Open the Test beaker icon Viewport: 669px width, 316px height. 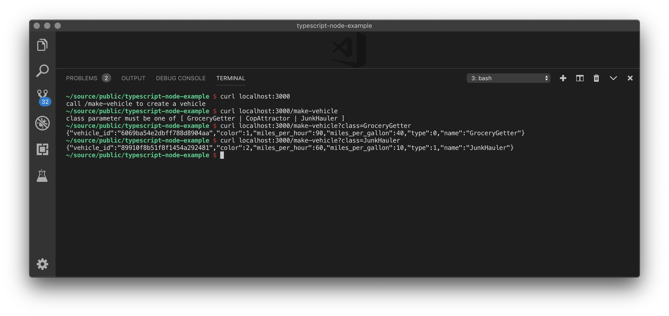tap(42, 176)
